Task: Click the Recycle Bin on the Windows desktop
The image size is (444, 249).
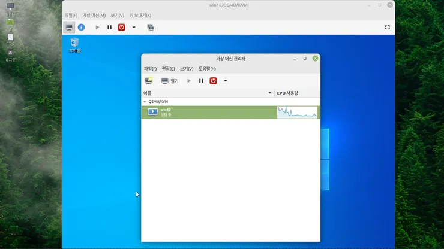Action: 75,45
